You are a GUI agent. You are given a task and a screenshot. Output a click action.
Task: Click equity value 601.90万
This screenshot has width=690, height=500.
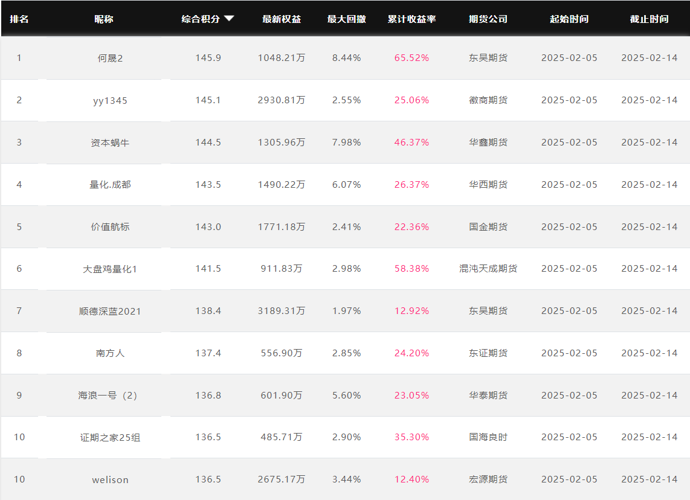click(x=282, y=395)
